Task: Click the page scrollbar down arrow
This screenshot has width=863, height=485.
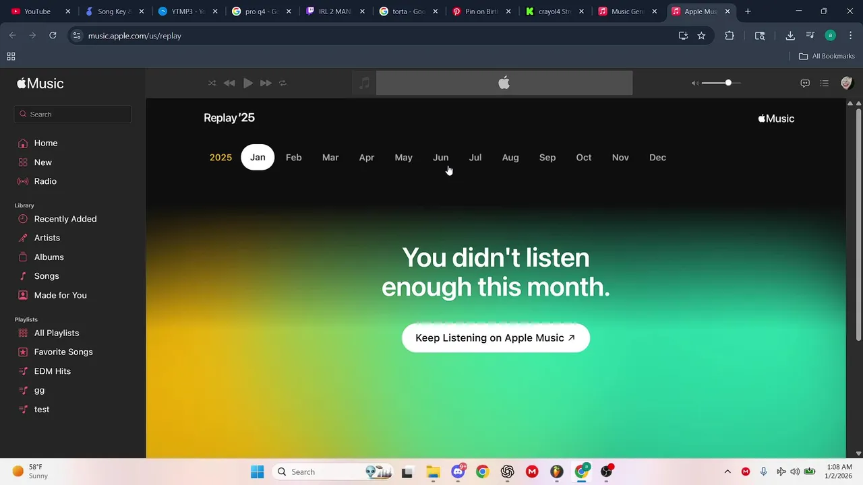Action: [x=858, y=453]
